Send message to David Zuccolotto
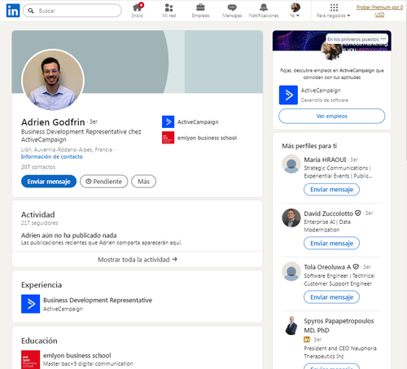The width and height of the screenshot is (407, 369). click(331, 244)
